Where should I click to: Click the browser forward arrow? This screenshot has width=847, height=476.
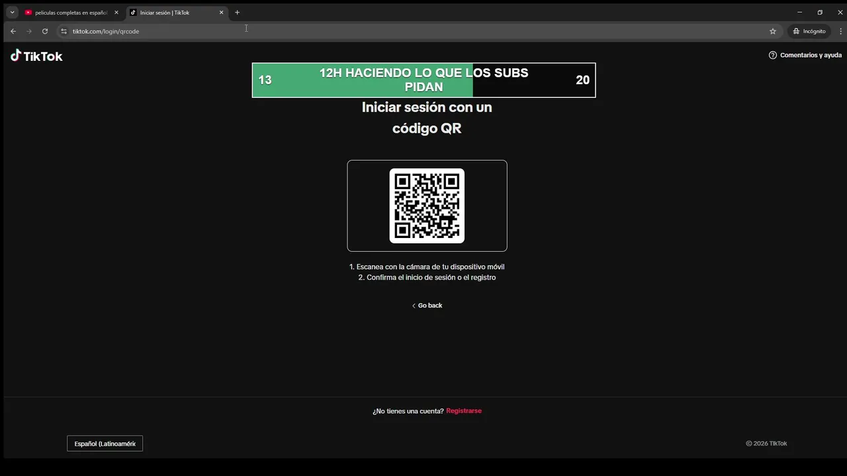[29, 31]
